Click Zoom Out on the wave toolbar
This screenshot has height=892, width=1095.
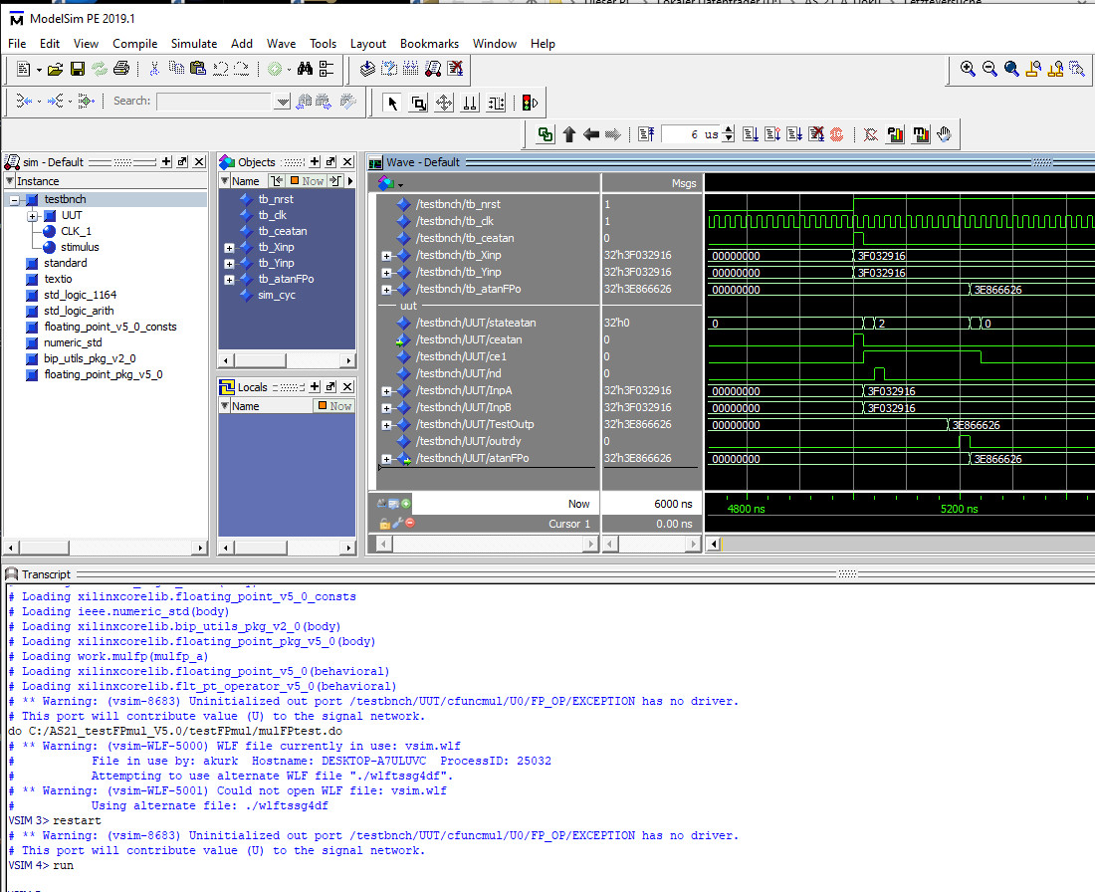pyautogui.click(x=989, y=69)
